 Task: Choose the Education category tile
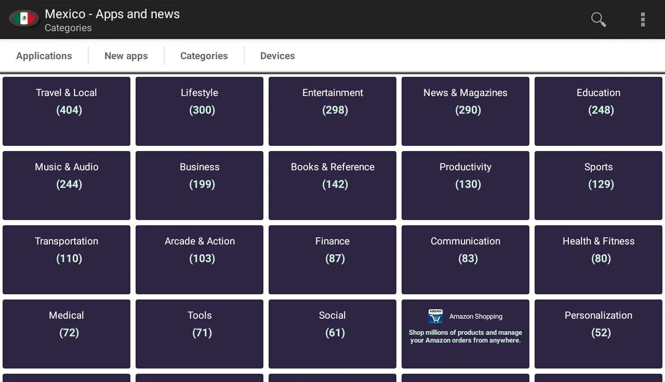click(x=598, y=111)
